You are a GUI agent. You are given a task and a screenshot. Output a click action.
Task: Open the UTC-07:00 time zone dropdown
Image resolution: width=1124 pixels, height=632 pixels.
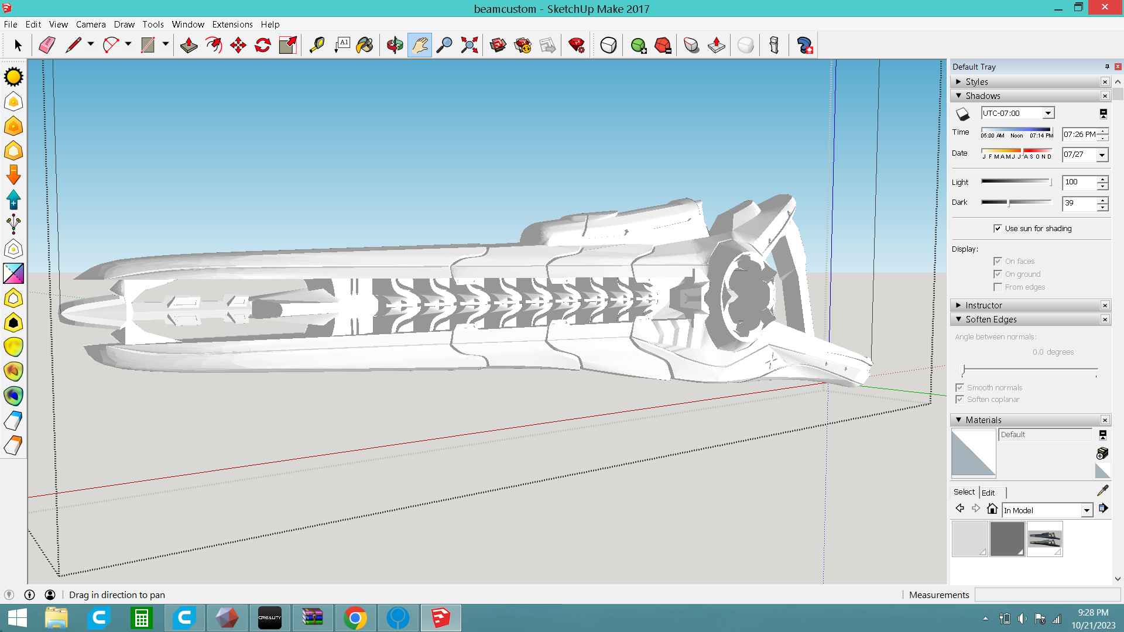coord(1048,113)
